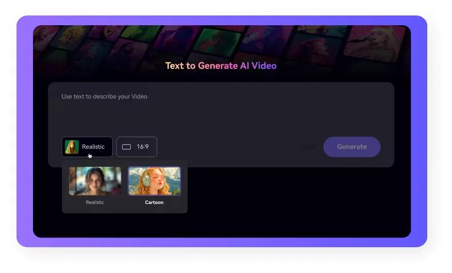Viewport: 452px width, 273px height.
Task: Click the small portrait icon in Realistic button
Action: (x=72, y=147)
